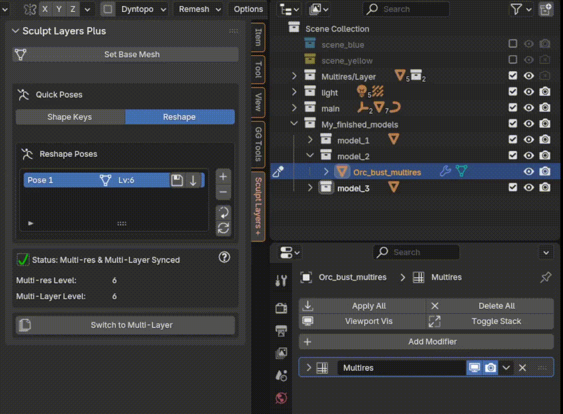This screenshot has width=563, height=414.
Task: Collapse Sculpt Layers Plus panel
Action: (x=15, y=31)
